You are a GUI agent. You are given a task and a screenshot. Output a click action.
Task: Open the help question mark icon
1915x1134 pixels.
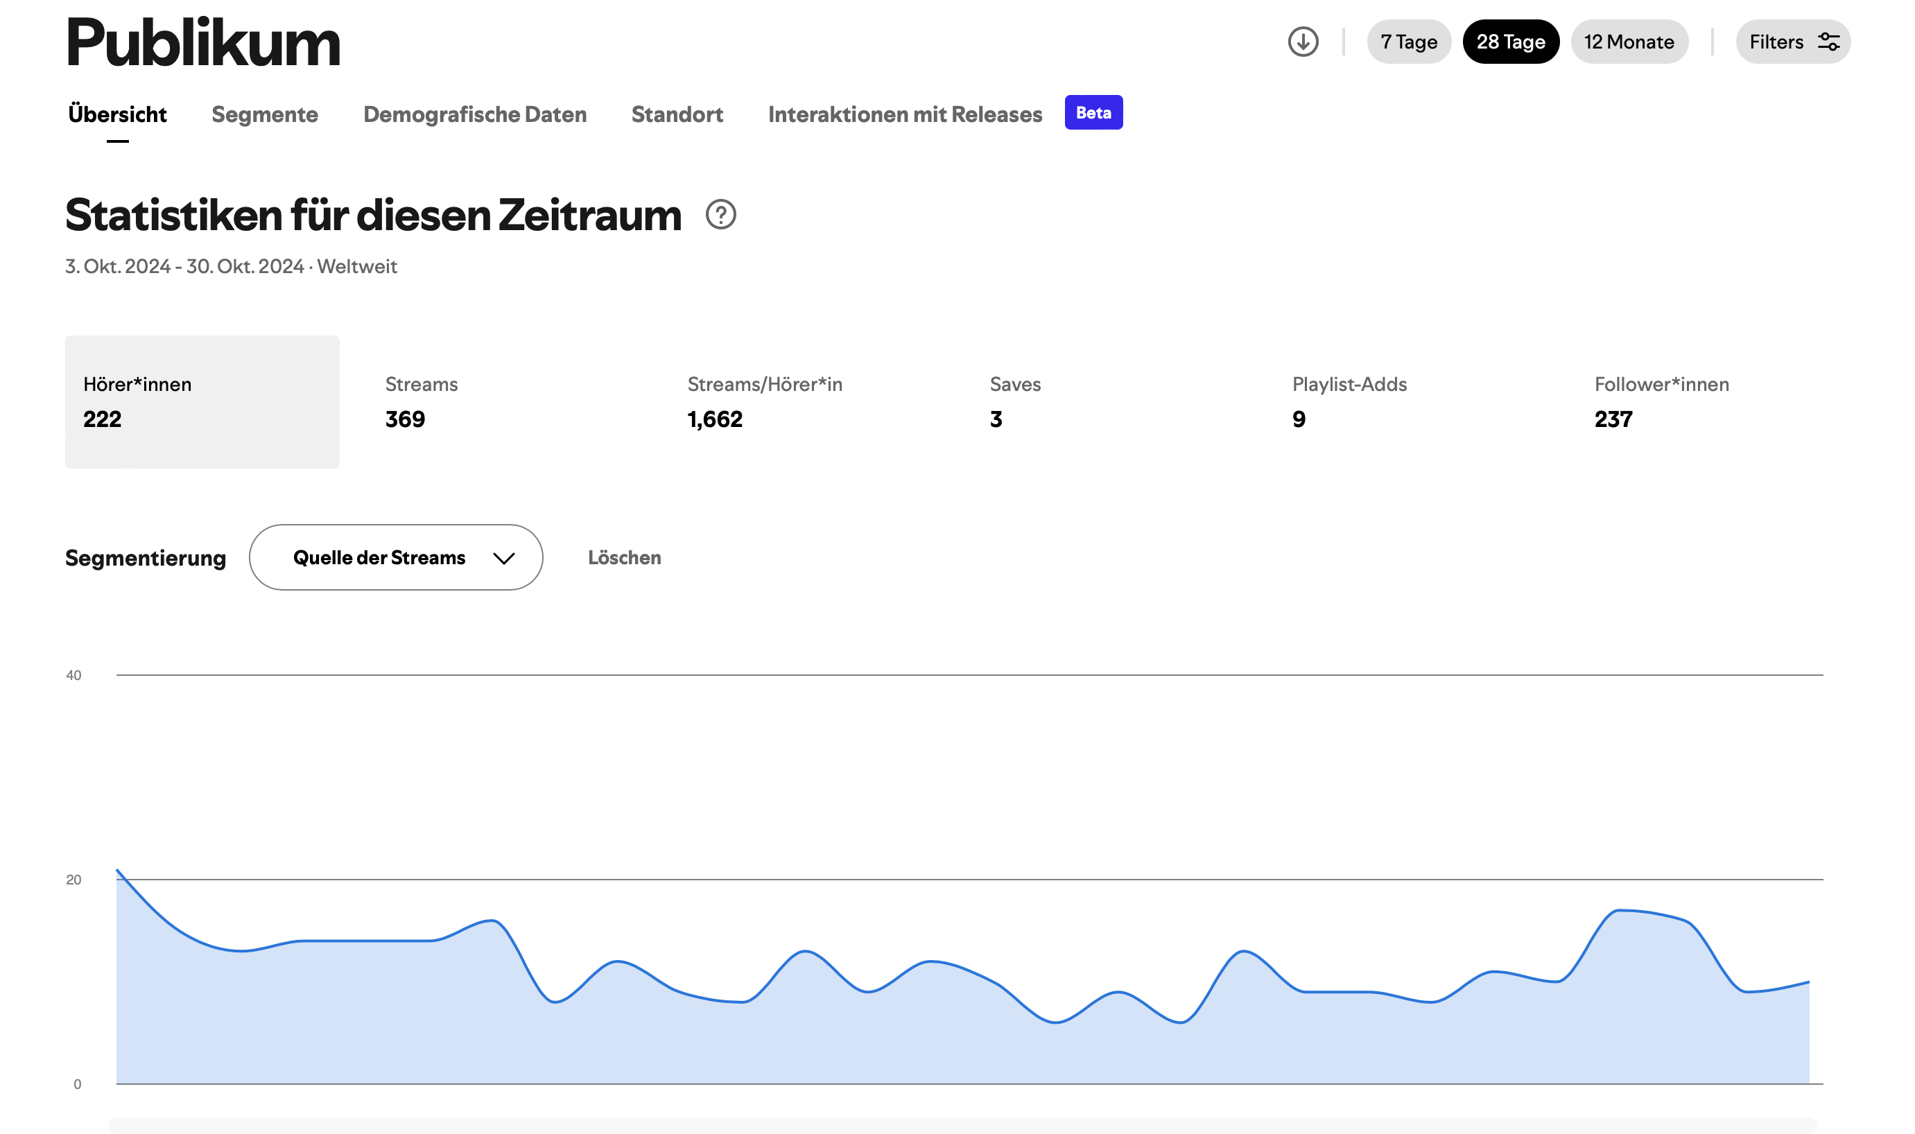tap(720, 215)
